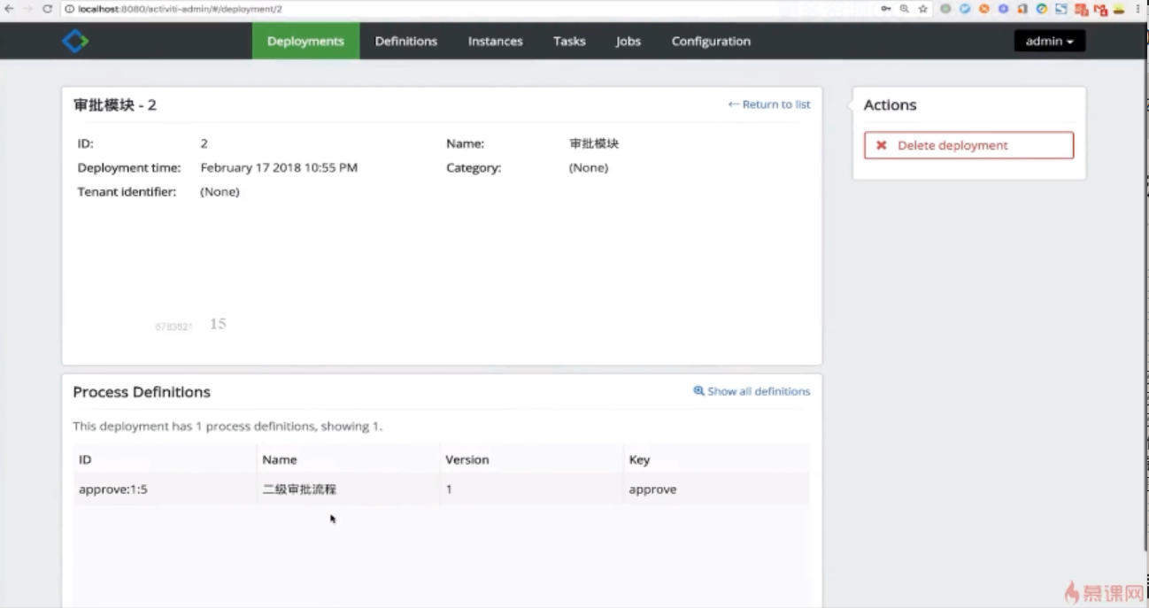Screen dimensions: 1149x608
Task: Click the approve key cell
Action: coord(652,489)
